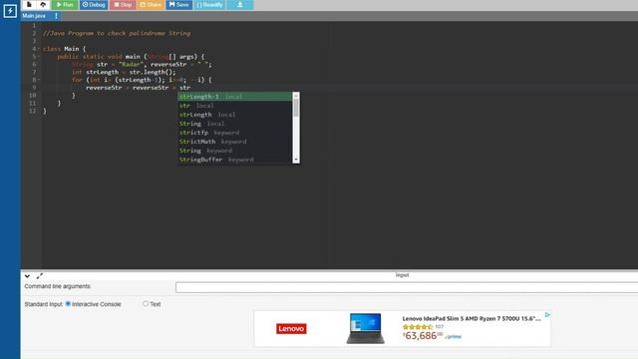Select the Text standard input radio button

[x=146, y=303]
